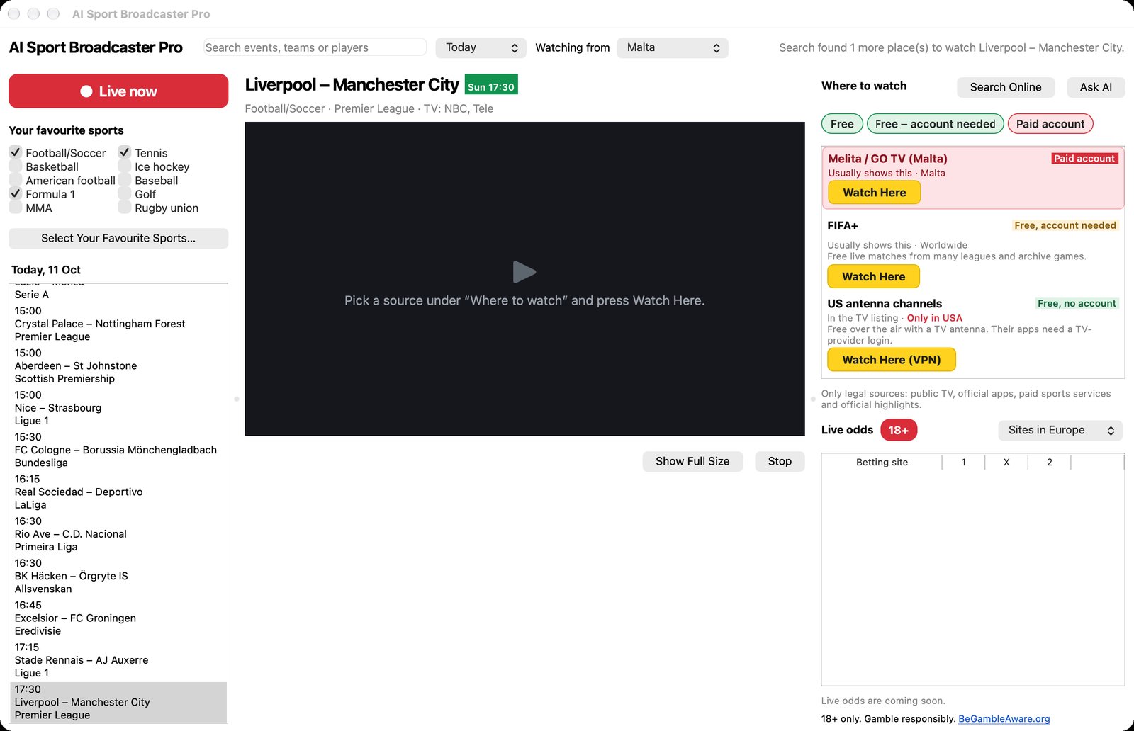Click the 18+ badge next to Live odds

pyautogui.click(x=899, y=430)
